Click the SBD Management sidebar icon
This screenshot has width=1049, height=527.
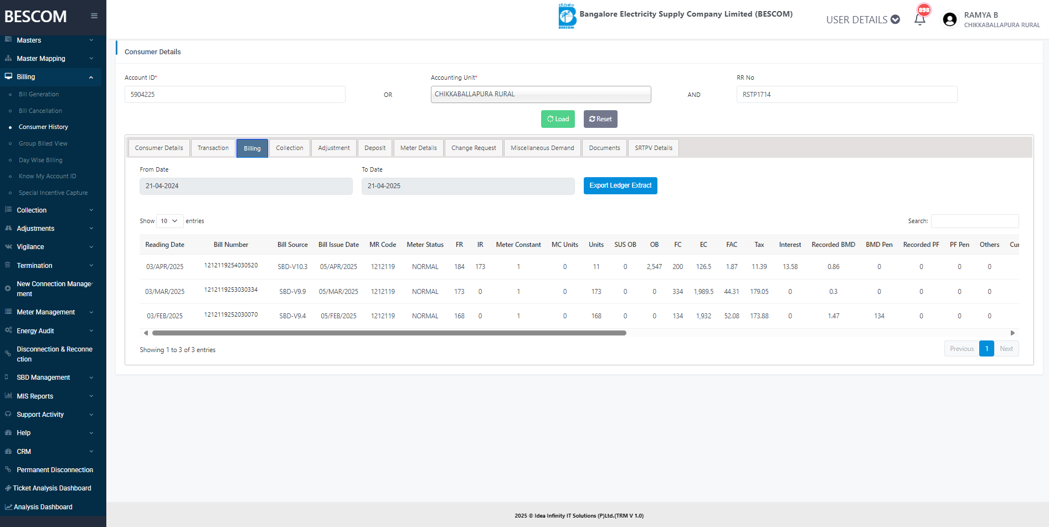(7, 377)
